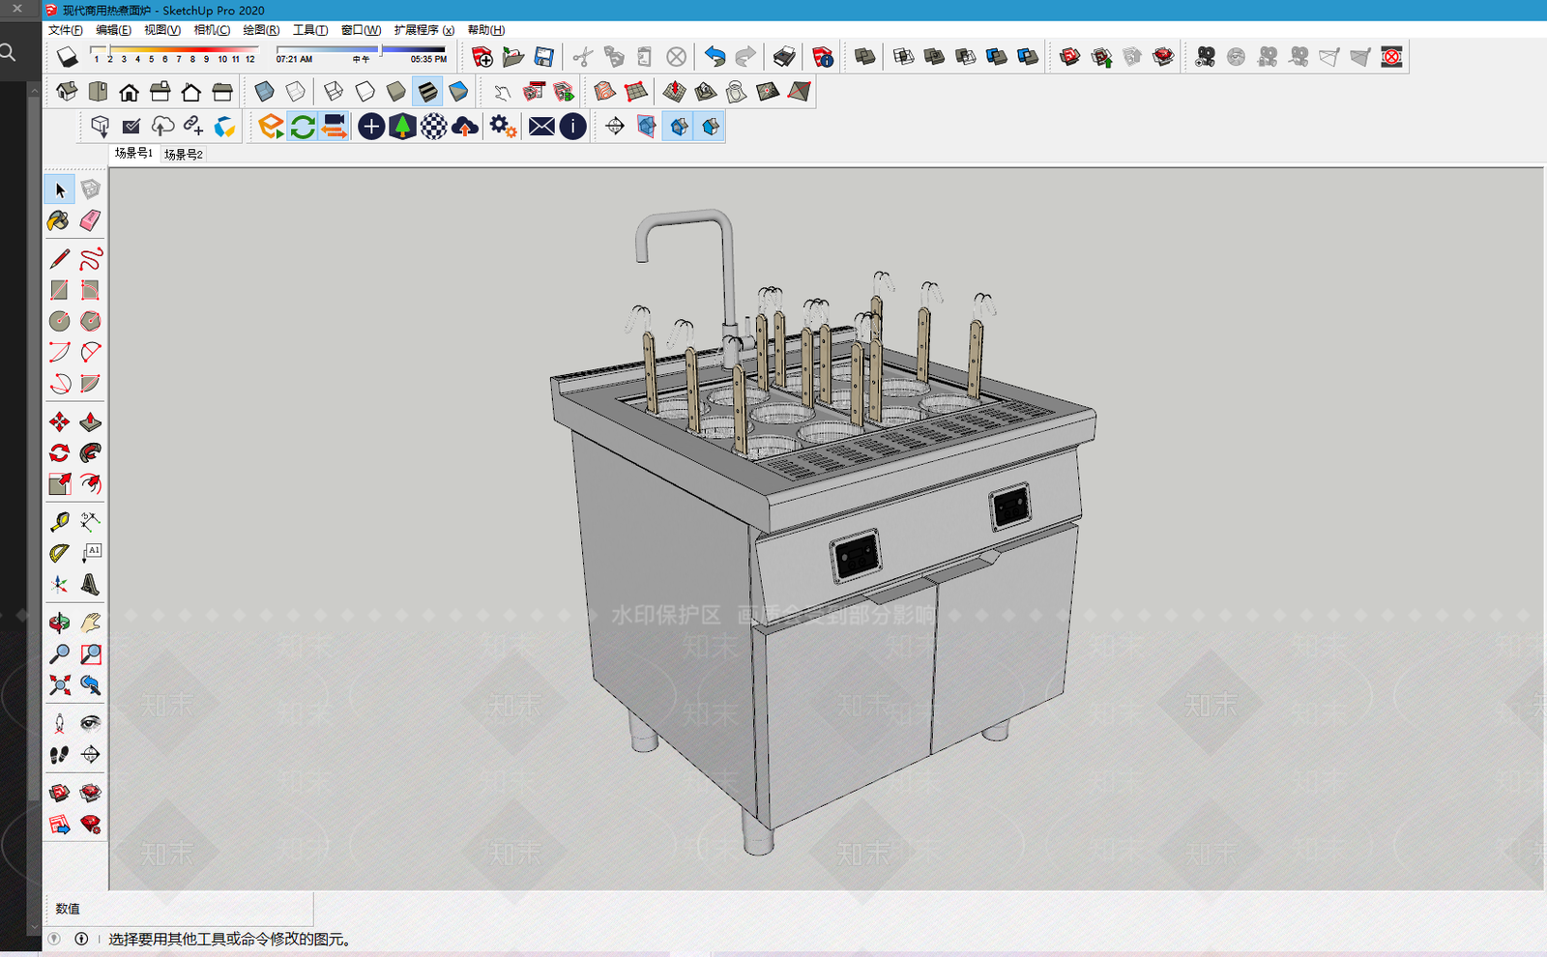Switch to Iso house view
Viewport: 1547px width, 957px height.
[x=67, y=92]
